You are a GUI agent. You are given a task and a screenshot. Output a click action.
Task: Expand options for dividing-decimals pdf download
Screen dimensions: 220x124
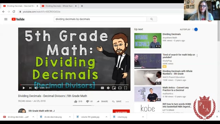pyautogui.click(x=33, y=117)
